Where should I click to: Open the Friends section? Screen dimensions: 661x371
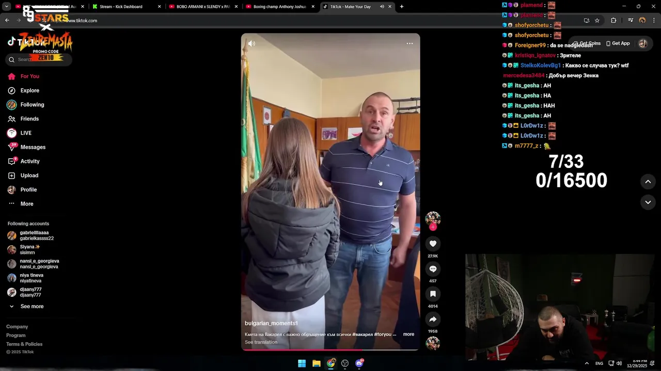(x=23, y=119)
